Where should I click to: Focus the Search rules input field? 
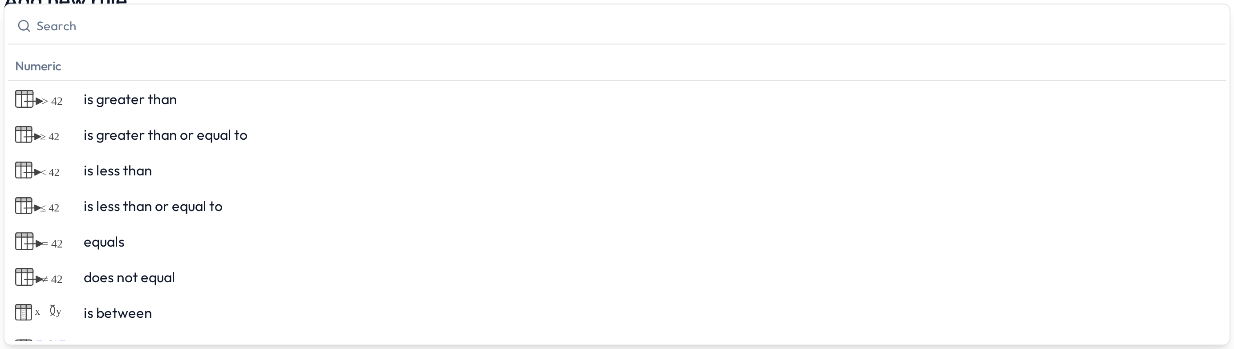(617, 26)
